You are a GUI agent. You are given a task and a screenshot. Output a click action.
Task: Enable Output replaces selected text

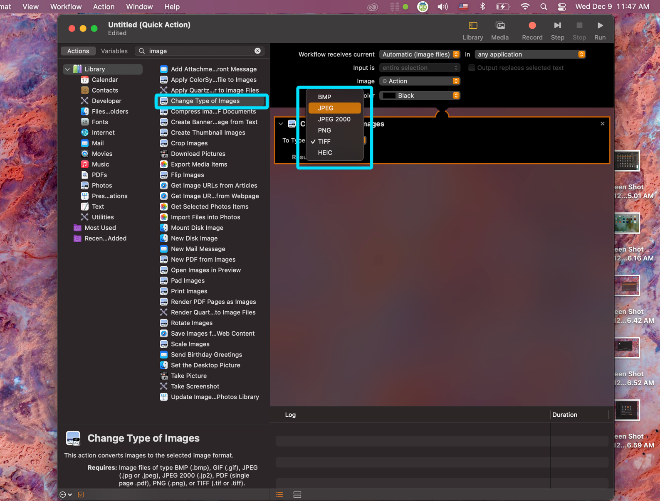click(x=472, y=68)
